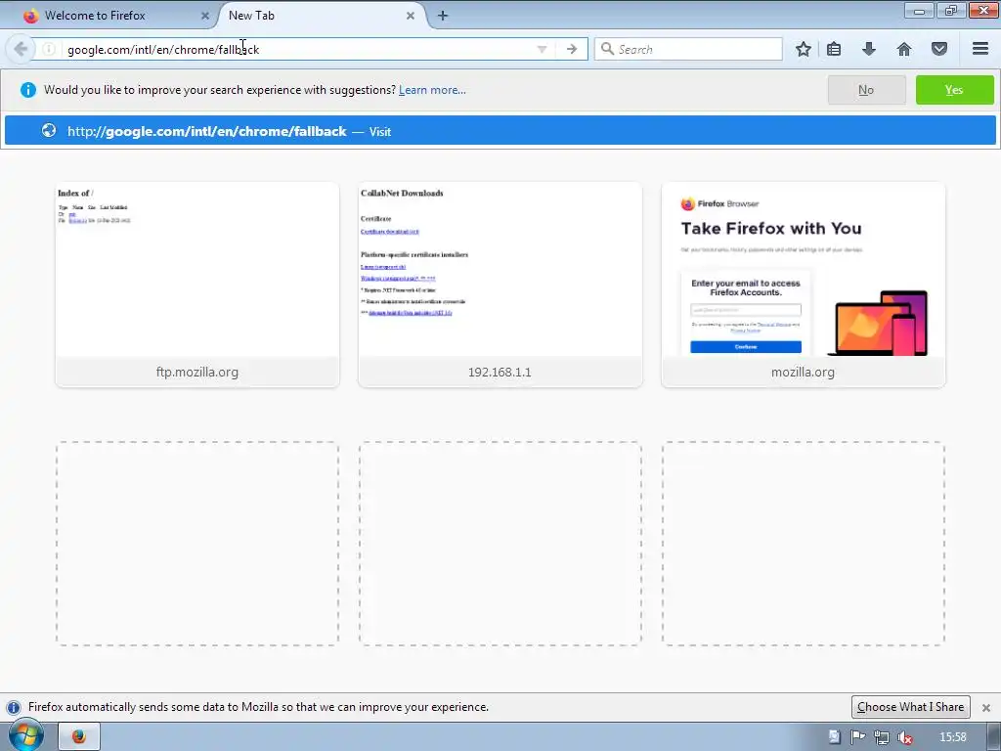Open the mozilla.org tile
The height and width of the screenshot is (751, 1001).
pyautogui.click(x=804, y=285)
